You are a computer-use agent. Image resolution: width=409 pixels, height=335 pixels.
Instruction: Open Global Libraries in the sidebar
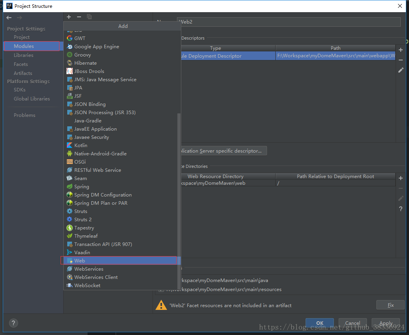pyautogui.click(x=32, y=99)
